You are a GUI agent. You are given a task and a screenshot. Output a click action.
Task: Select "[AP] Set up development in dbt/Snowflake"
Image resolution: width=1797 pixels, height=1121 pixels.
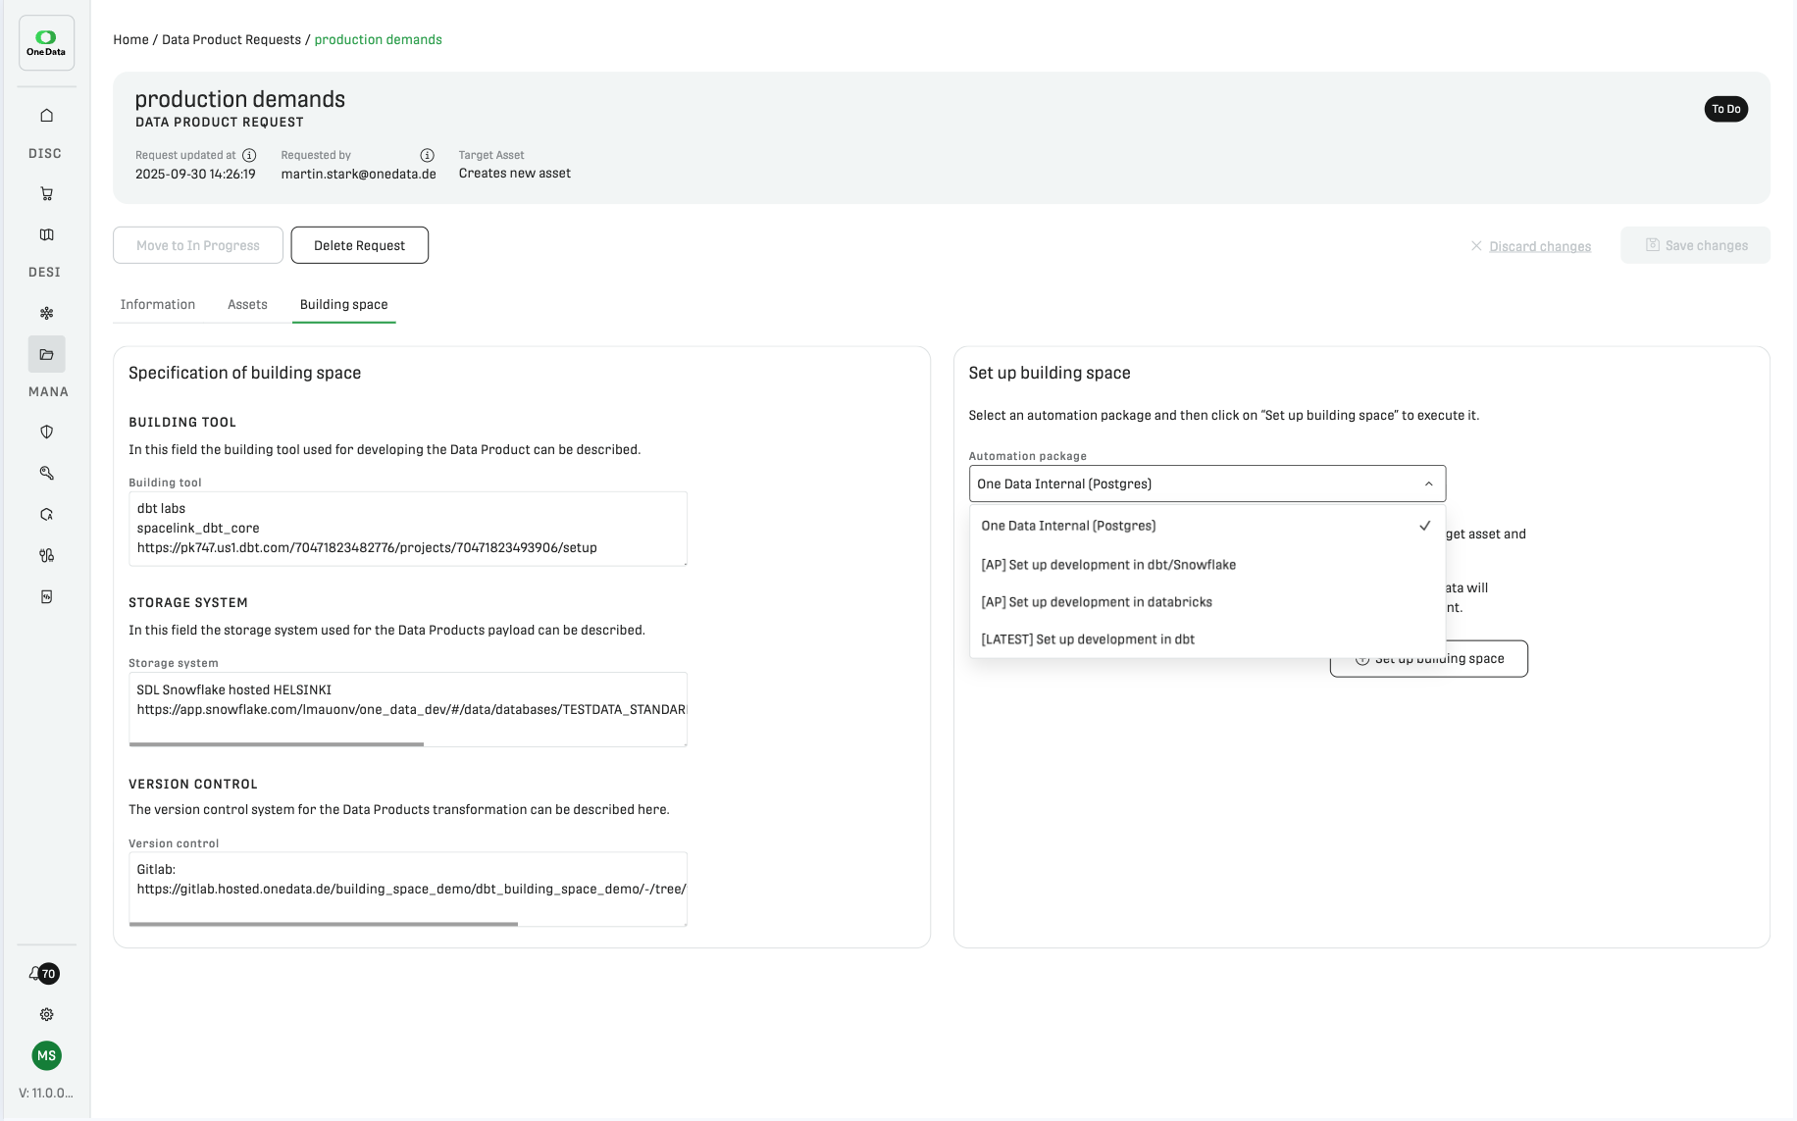(x=1108, y=565)
